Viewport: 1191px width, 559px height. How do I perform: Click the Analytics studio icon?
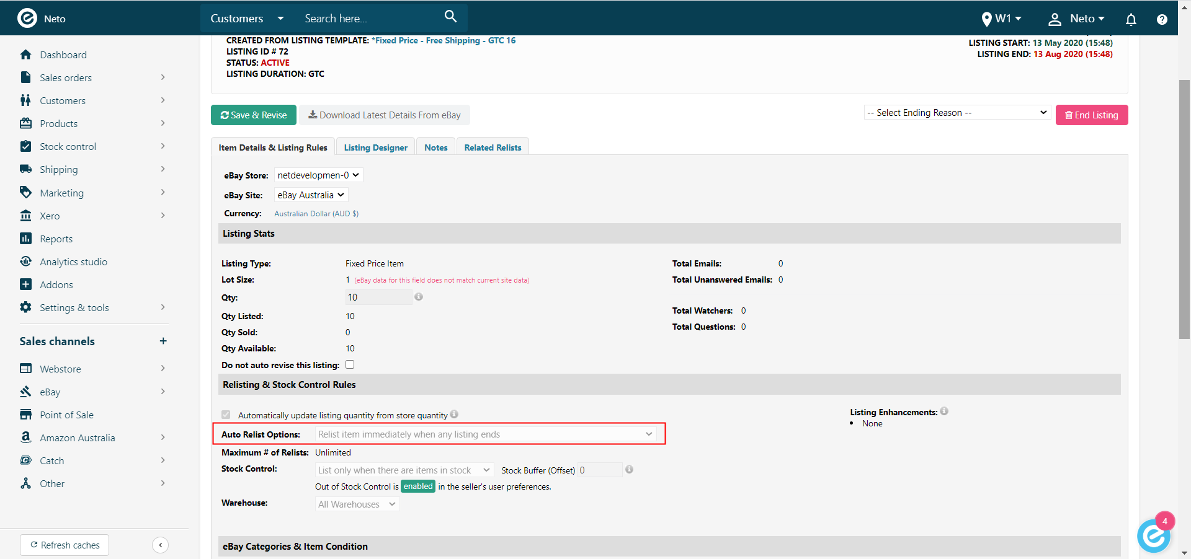(25, 262)
